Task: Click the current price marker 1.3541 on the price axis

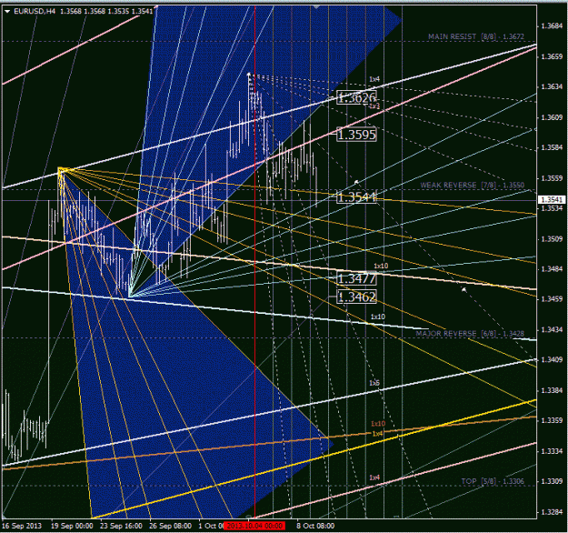Action: pos(552,200)
